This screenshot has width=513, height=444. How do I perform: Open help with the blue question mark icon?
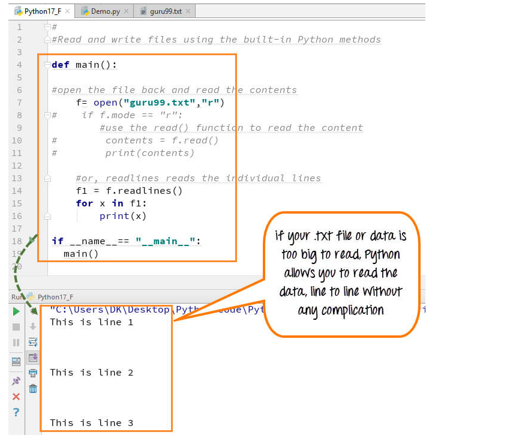16,412
